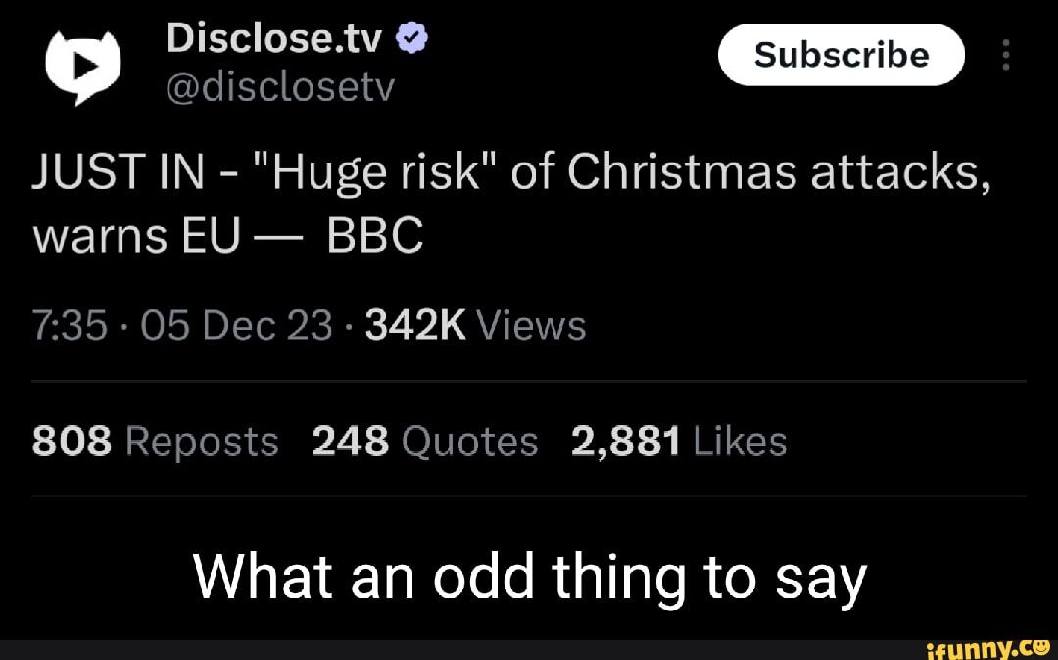Viewport: 1058px width, 660px height.
Task: Click the play symbol inside the profile avatar
Action: 88,65
